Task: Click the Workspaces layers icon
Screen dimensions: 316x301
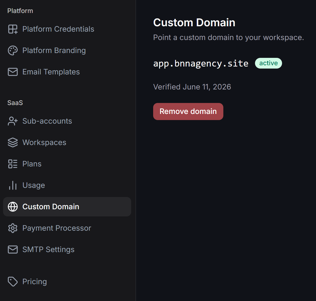Action: point(13,142)
